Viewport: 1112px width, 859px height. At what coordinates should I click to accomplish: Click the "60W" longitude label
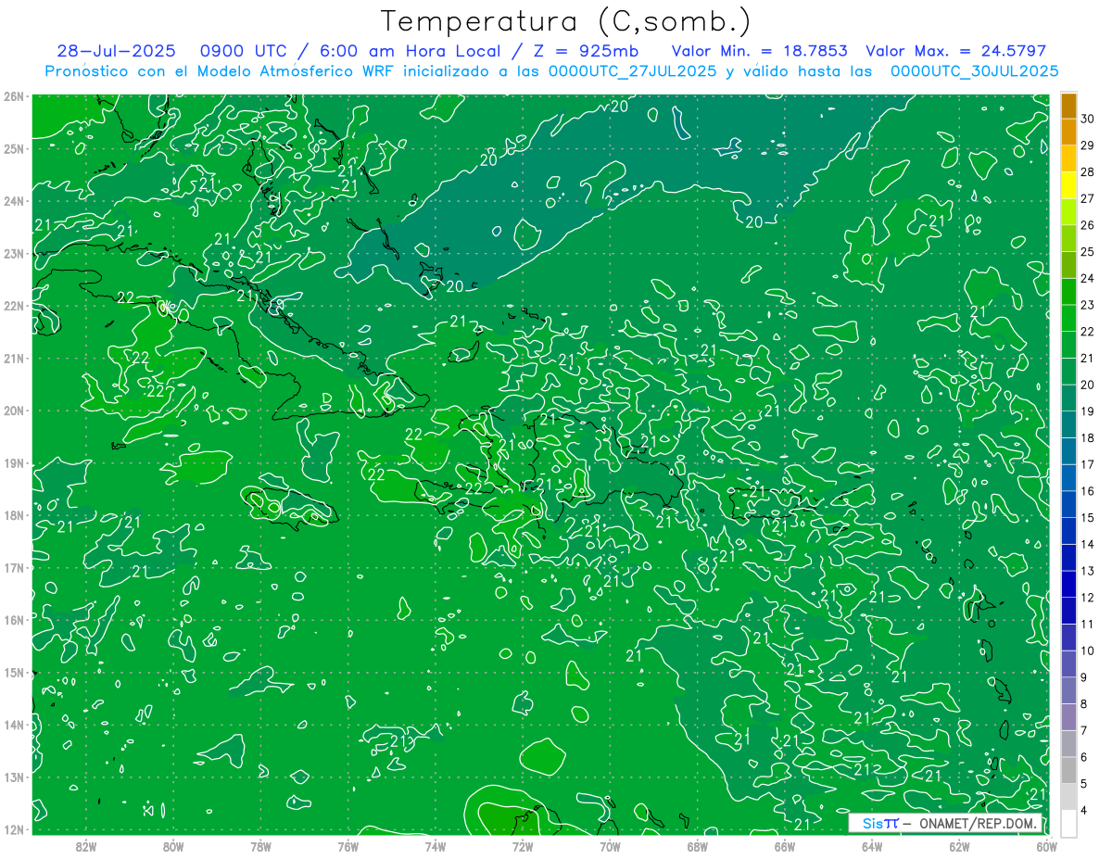pos(1047,847)
